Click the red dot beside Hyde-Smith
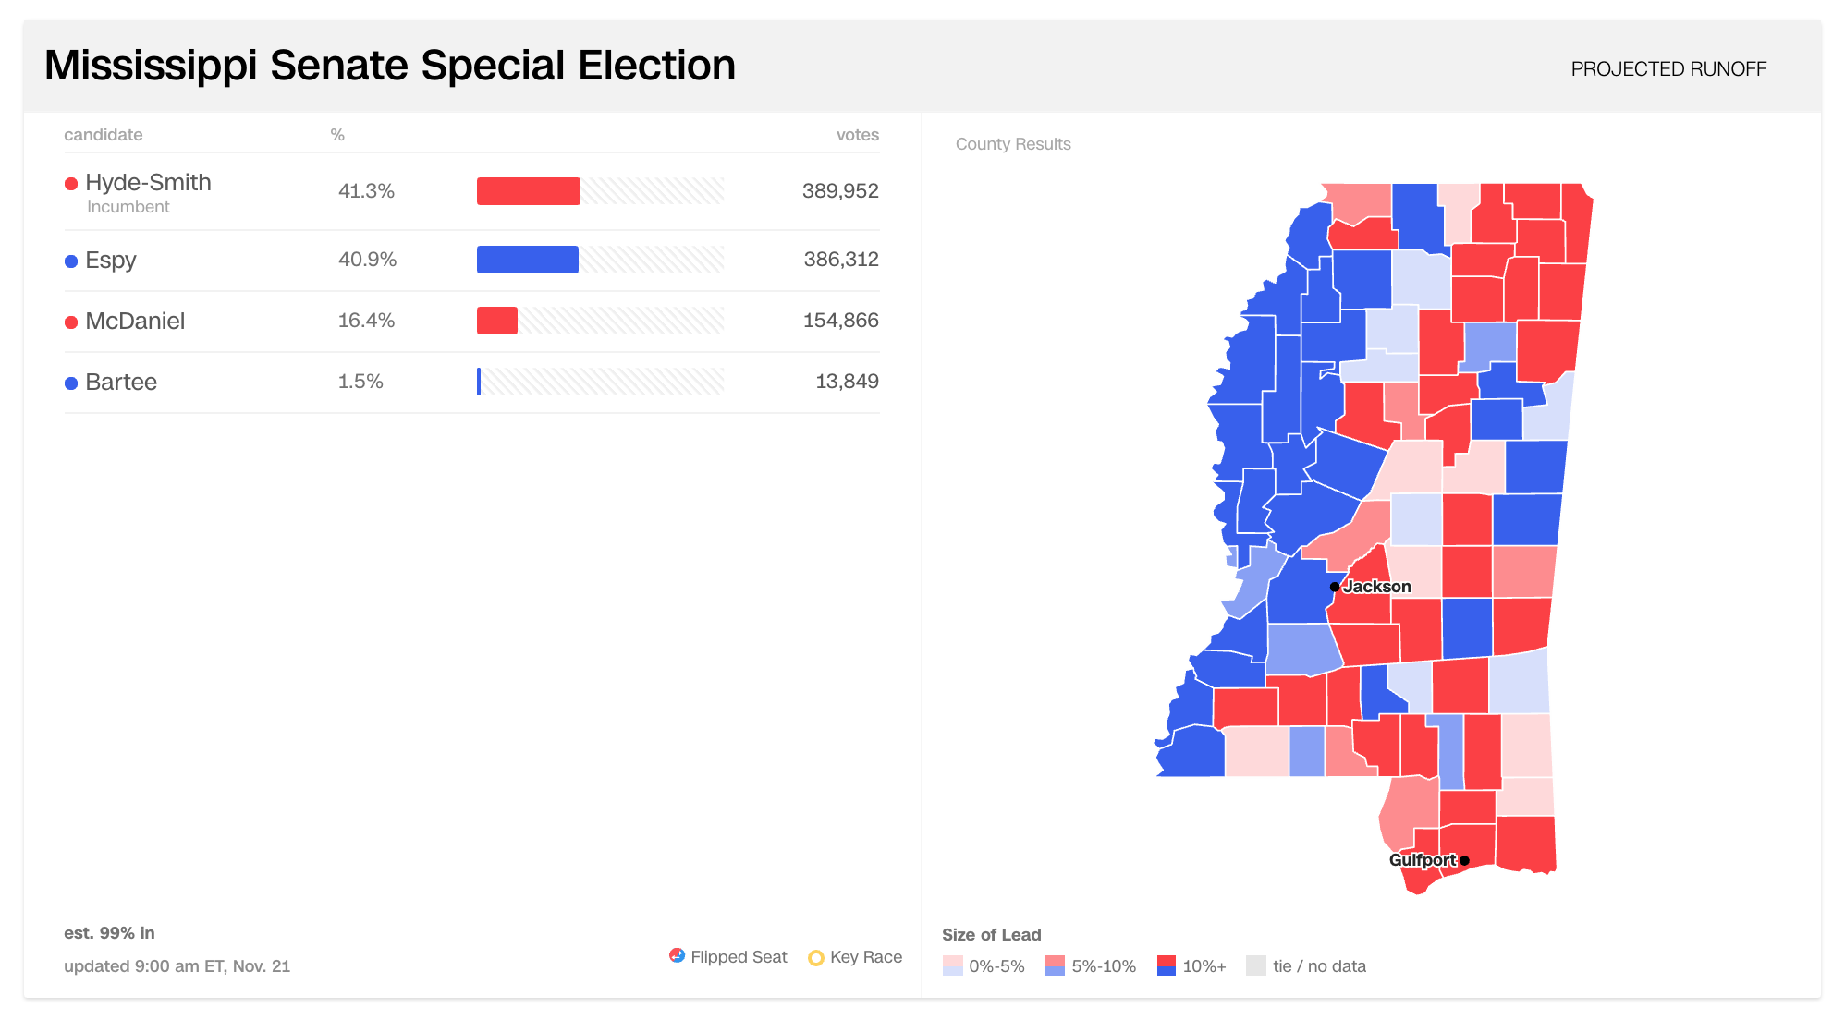 (x=71, y=184)
